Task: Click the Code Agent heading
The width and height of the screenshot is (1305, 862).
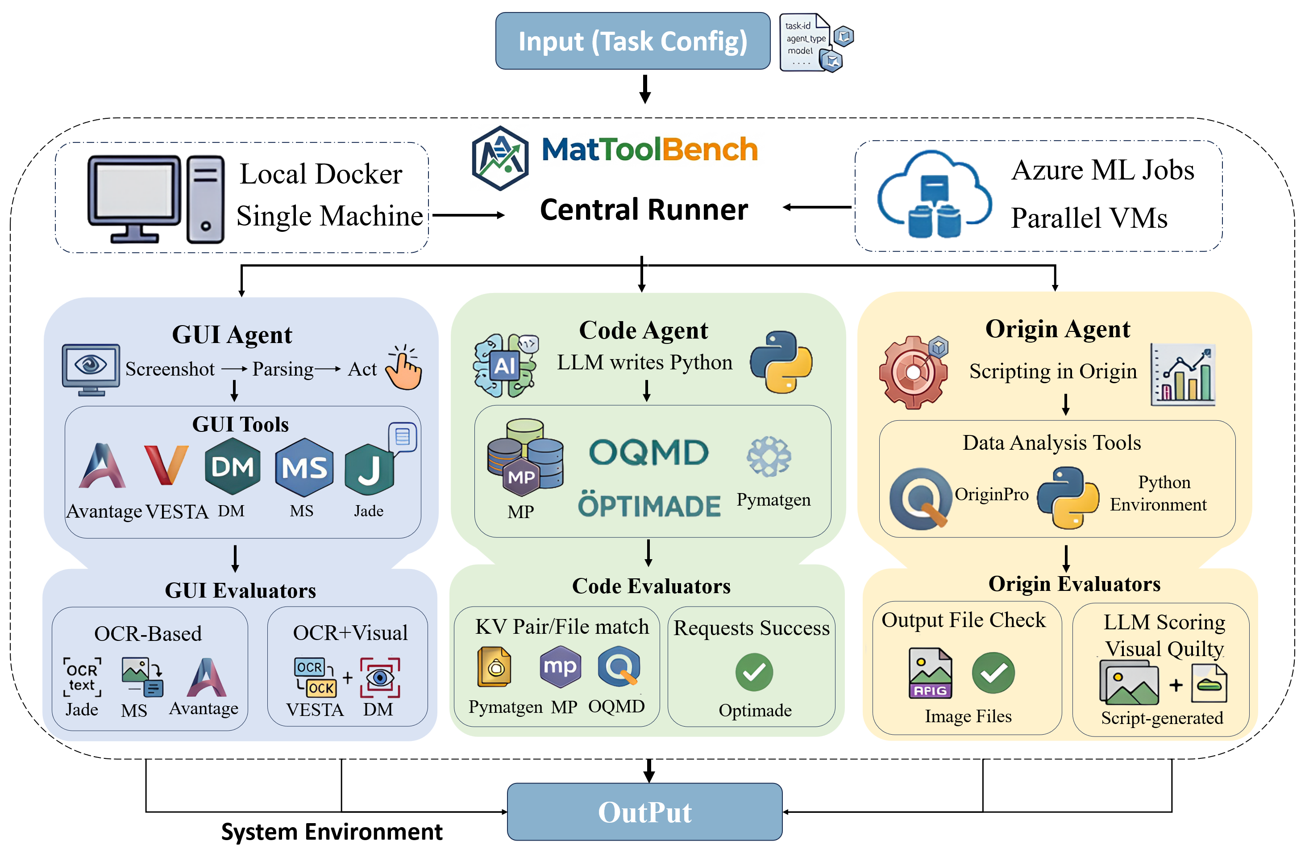Action: (643, 330)
